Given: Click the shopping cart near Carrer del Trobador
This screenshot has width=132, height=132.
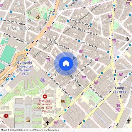Looking at the screenshot, I should tap(84, 77).
